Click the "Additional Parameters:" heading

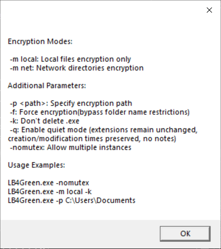(x=47, y=86)
